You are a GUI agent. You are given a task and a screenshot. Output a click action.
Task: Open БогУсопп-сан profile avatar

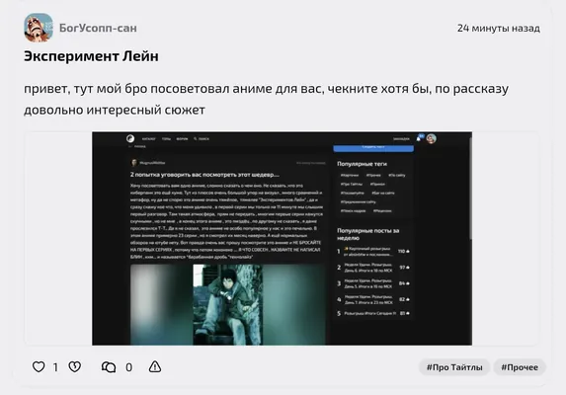pyautogui.click(x=39, y=28)
